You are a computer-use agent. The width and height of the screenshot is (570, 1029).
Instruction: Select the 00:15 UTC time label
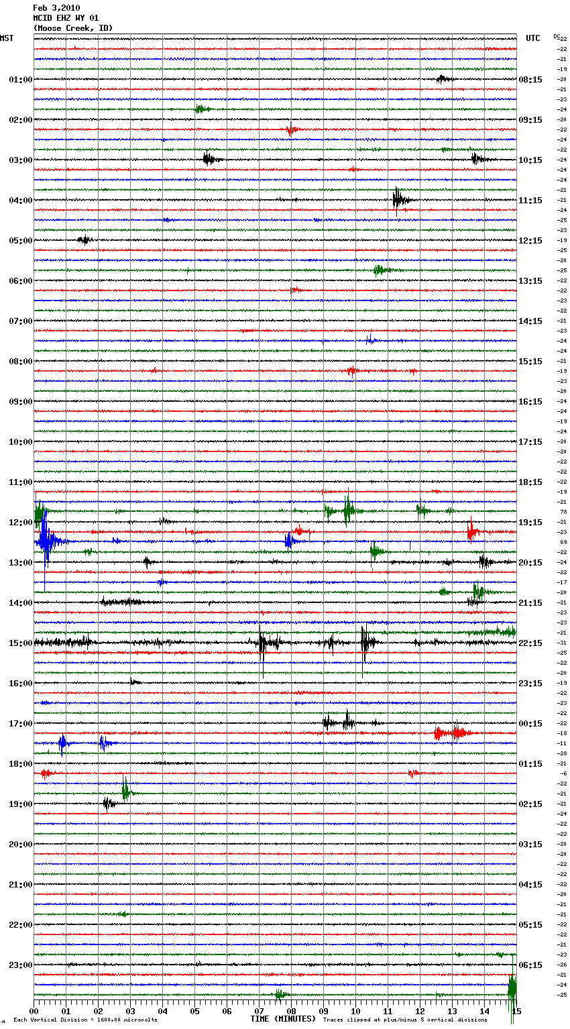pyautogui.click(x=530, y=724)
